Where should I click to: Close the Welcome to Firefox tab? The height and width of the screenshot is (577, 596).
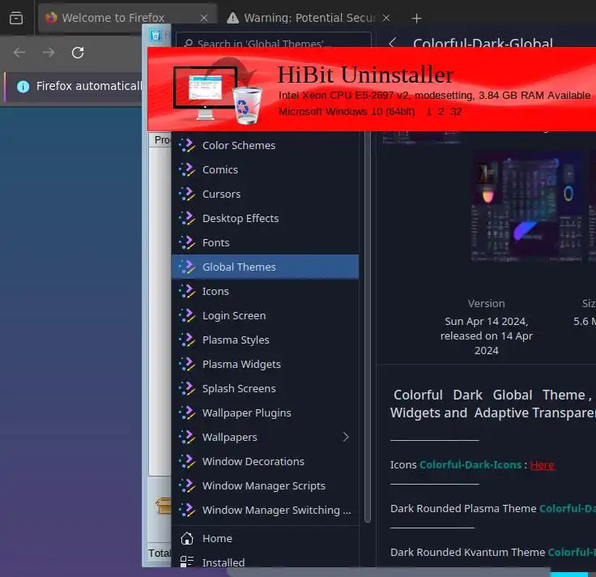[x=204, y=18]
